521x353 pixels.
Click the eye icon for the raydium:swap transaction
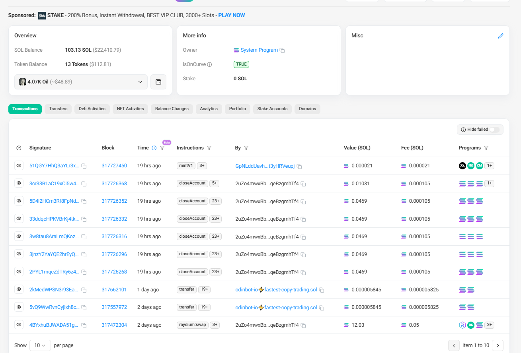pyautogui.click(x=19, y=325)
